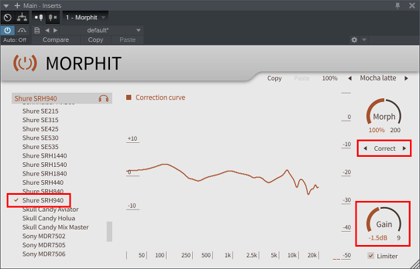The width and height of the screenshot is (420, 269).
Task: Select Shure SE425 from the list
Action: pyautogui.click(x=40, y=129)
